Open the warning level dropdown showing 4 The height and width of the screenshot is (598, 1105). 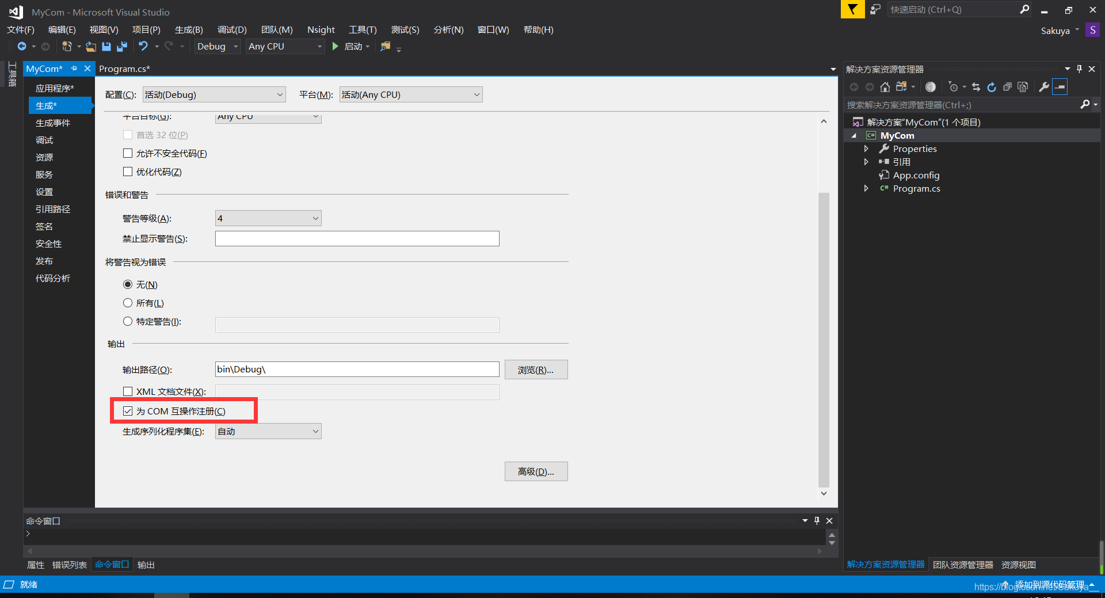(x=268, y=218)
